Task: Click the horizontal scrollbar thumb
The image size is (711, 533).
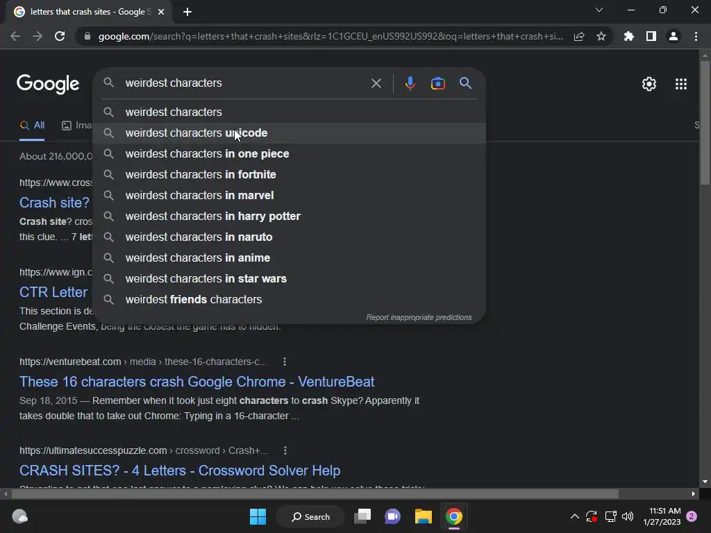Action: pos(315,493)
